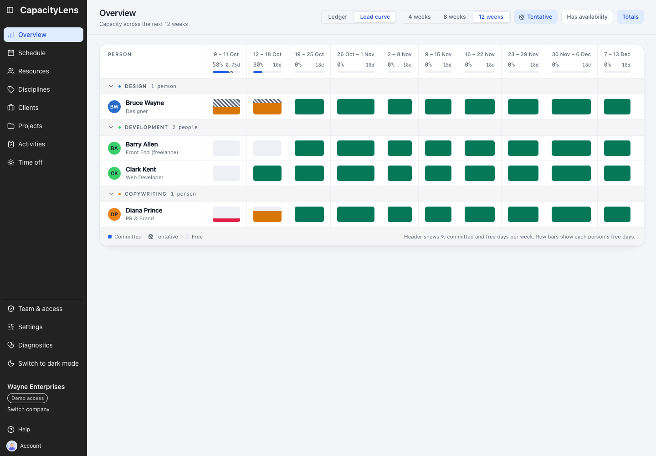Click the 12 – 18 Oct load progress bar
Image resolution: width=656 pixels, height=456 pixels.
point(267,72)
